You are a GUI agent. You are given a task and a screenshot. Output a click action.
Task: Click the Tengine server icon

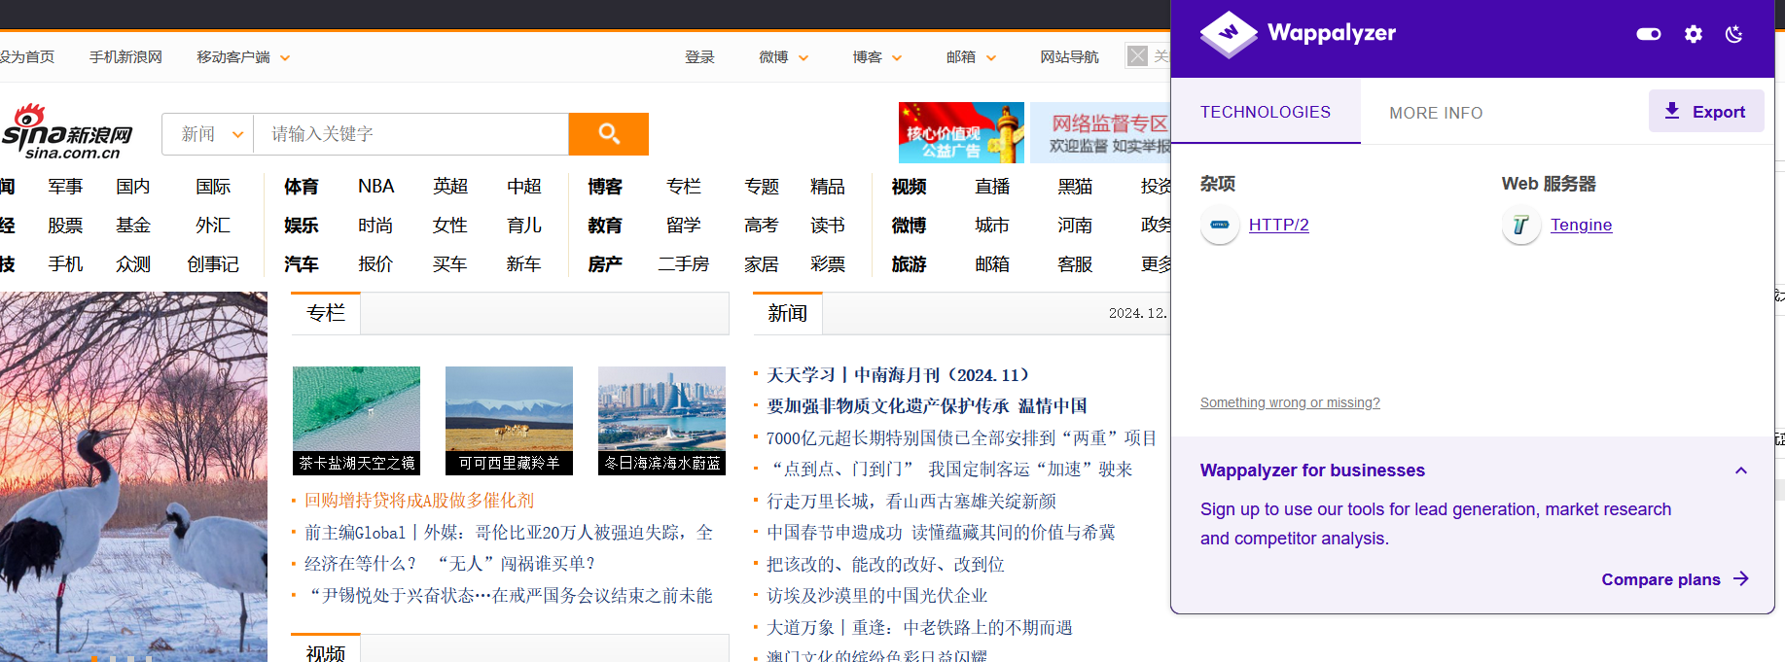[x=1521, y=225]
